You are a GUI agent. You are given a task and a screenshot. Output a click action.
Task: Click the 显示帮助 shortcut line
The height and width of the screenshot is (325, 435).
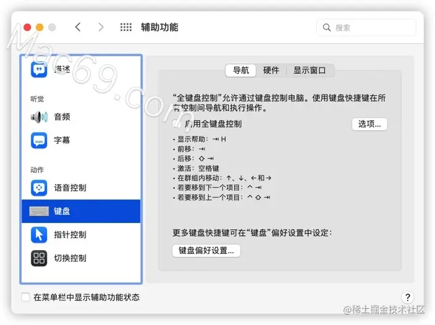(200, 139)
